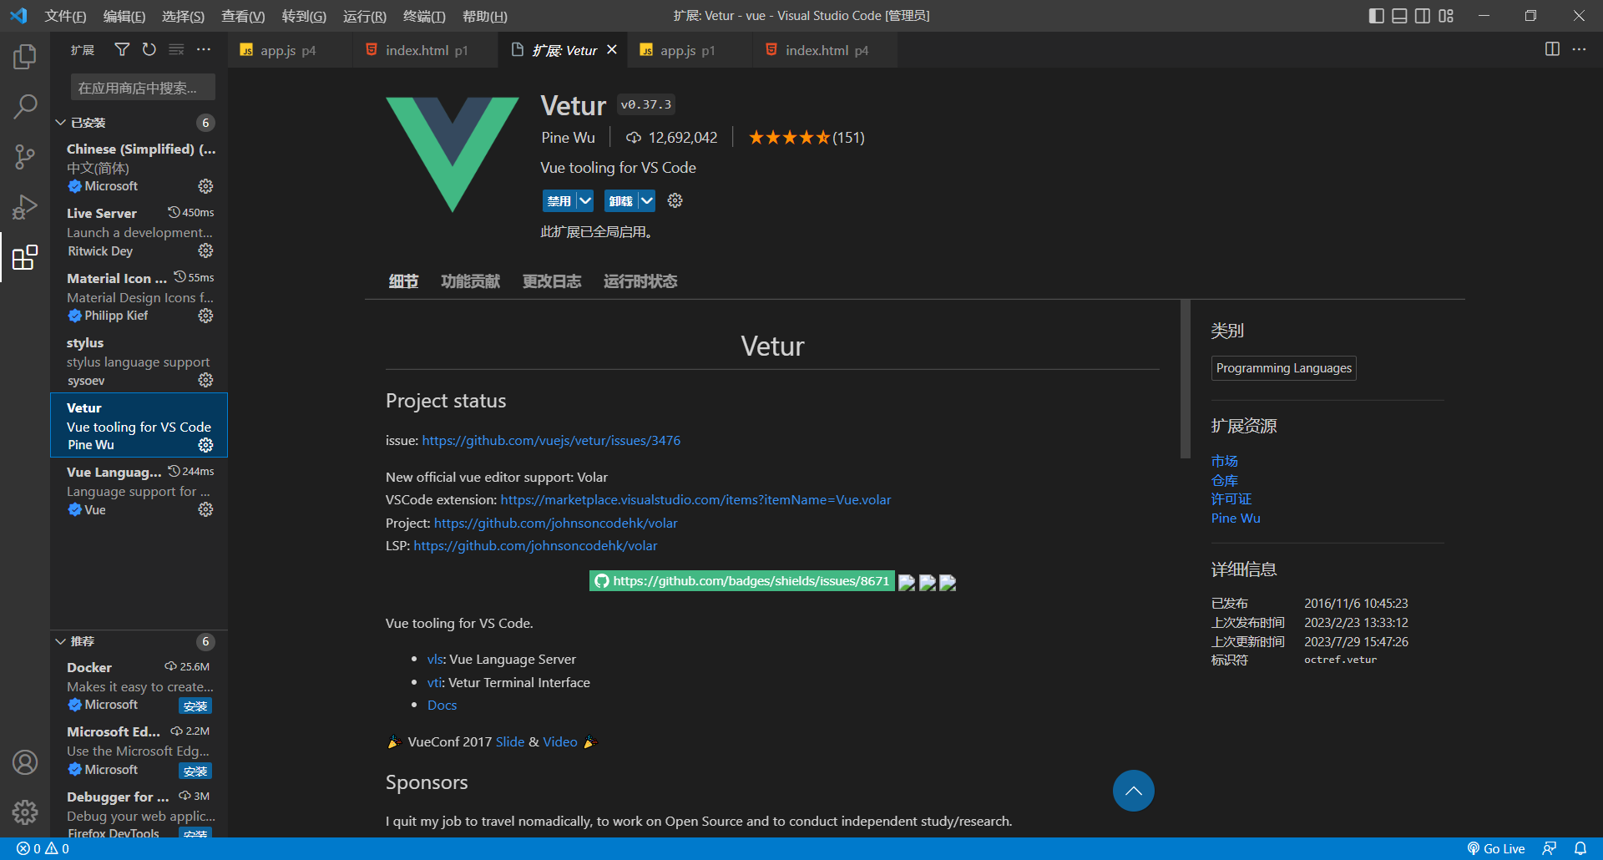Install the Microsoft Edge Tools extension
The width and height of the screenshot is (1603, 860).
tap(195, 771)
